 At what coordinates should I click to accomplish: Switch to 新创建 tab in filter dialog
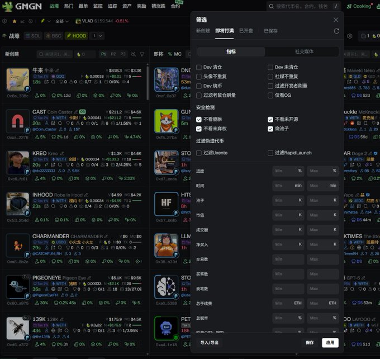coord(203,31)
